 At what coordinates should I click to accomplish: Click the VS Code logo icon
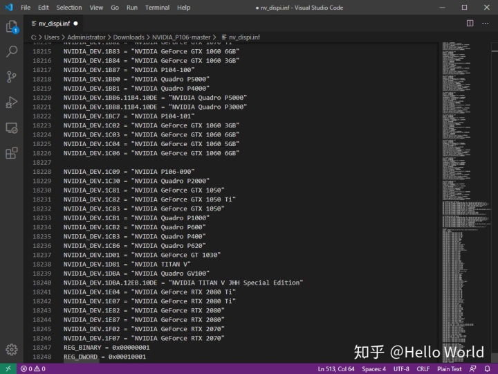(9, 8)
